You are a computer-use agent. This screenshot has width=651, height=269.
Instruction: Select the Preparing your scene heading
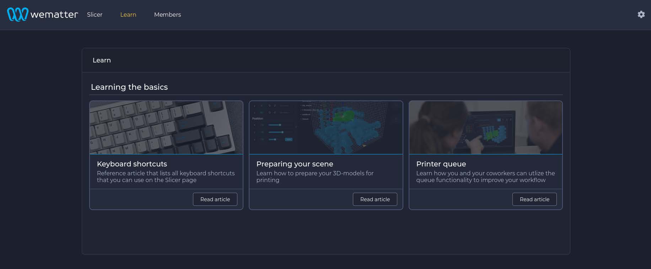(x=295, y=164)
